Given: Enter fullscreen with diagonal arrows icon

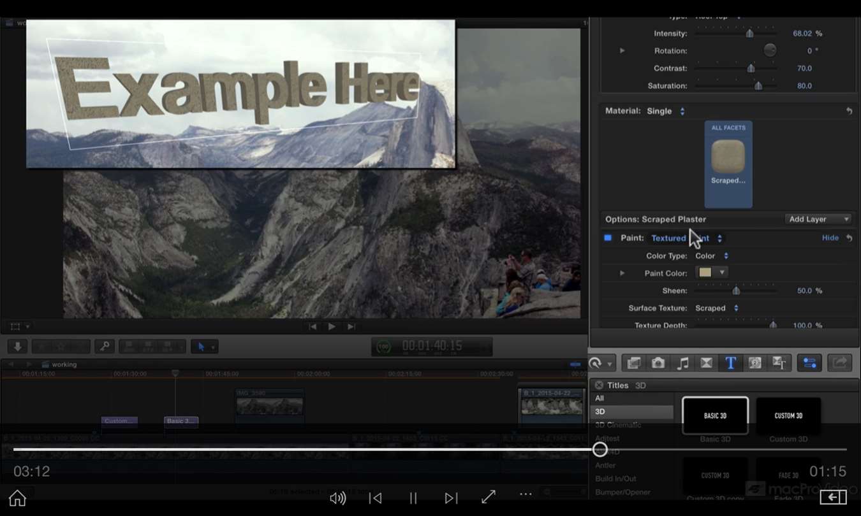Looking at the screenshot, I should tap(489, 498).
